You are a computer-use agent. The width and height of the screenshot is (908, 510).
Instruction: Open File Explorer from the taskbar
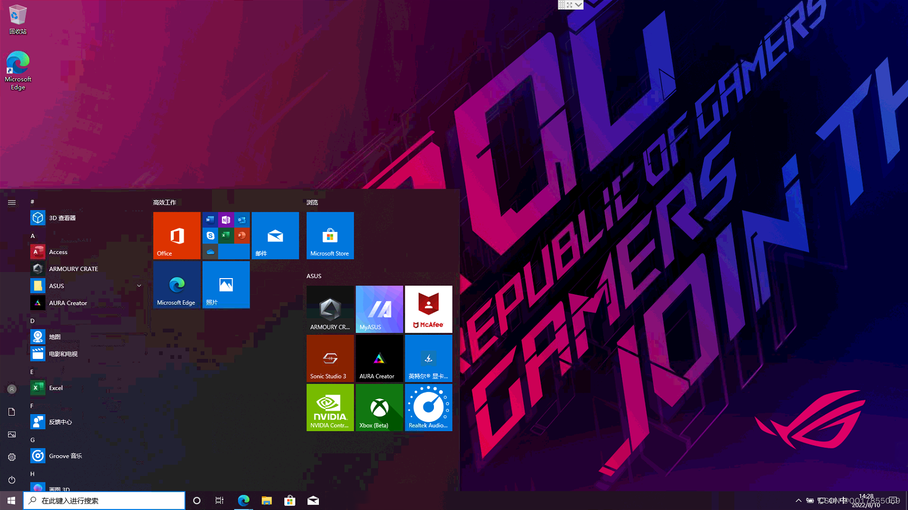267,500
